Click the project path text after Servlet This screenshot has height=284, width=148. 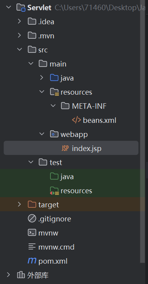(x=100, y=7)
